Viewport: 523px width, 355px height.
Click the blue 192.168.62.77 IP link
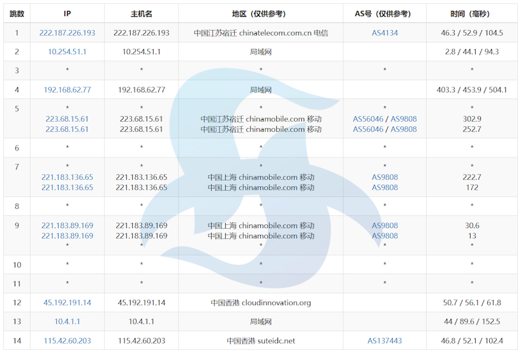[67, 90]
